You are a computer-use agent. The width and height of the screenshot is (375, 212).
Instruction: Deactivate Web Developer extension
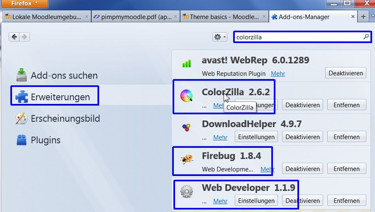pos(302,200)
